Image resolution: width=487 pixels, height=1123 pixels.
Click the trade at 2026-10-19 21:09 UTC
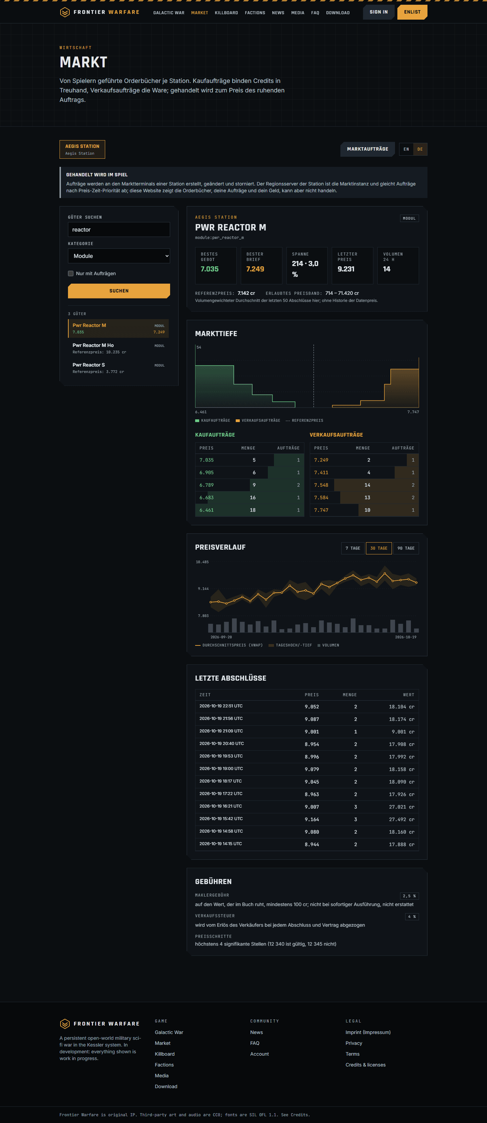click(x=307, y=731)
